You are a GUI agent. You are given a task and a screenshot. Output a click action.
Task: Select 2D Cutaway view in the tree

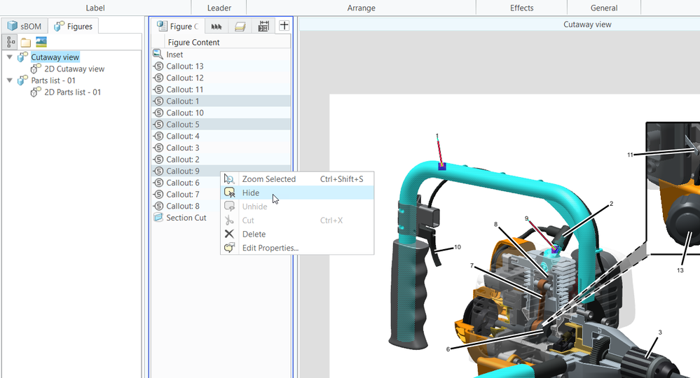(74, 69)
